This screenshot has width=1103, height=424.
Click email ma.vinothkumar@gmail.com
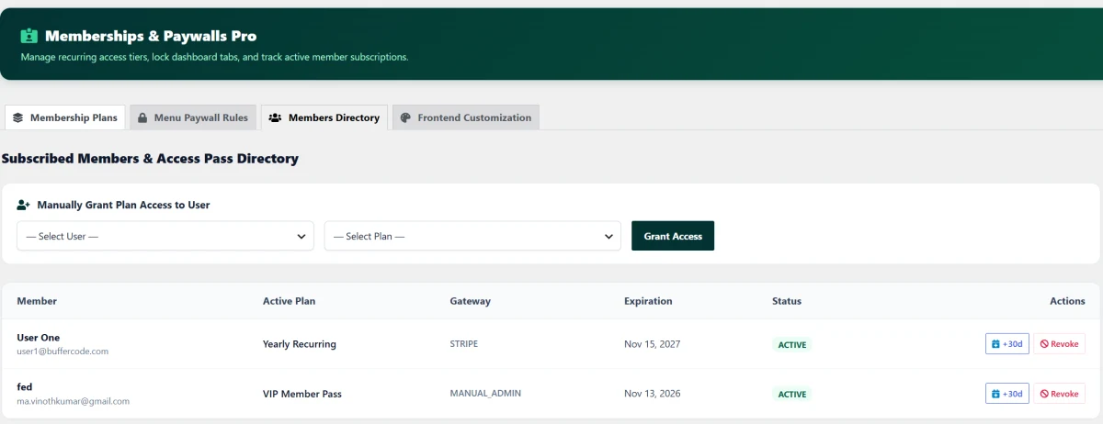(x=74, y=401)
